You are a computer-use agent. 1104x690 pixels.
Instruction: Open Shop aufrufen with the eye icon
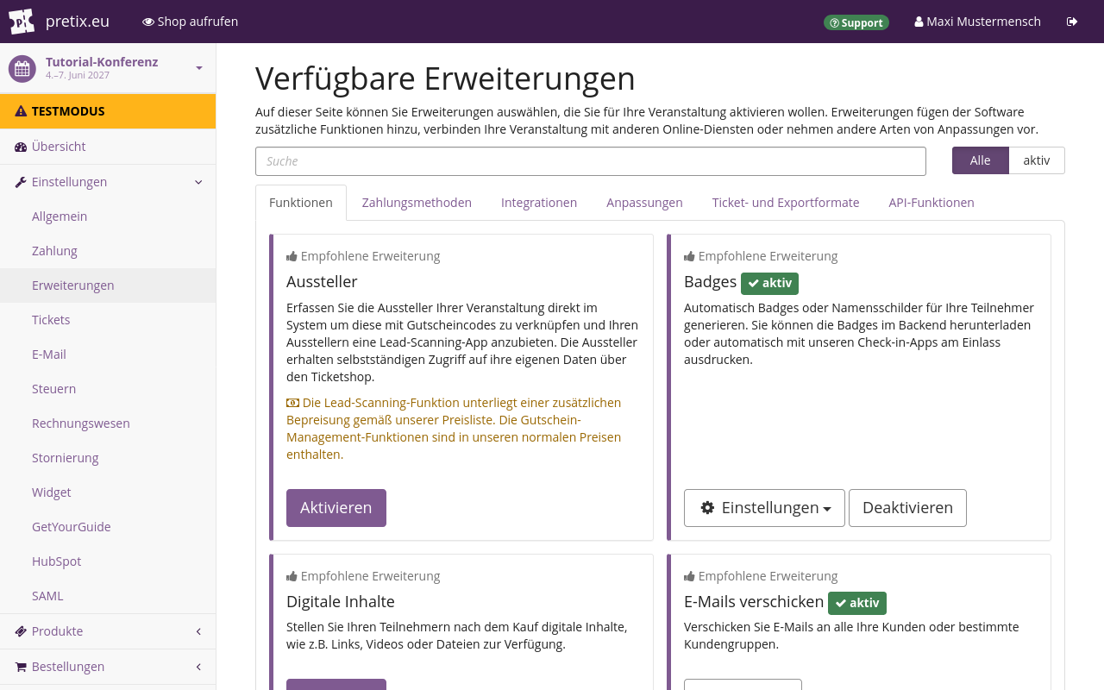pyautogui.click(x=191, y=22)
